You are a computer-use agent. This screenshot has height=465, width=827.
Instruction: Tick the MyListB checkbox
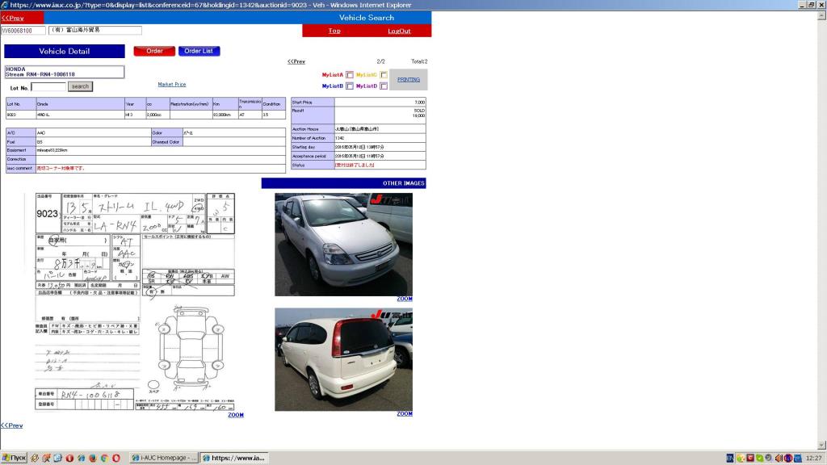(349, 86)
